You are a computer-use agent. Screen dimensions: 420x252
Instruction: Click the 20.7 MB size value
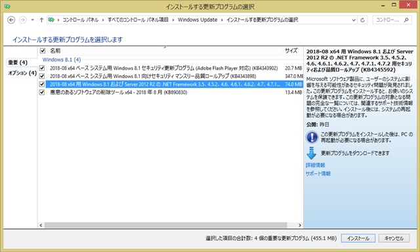tap(293, 68)
